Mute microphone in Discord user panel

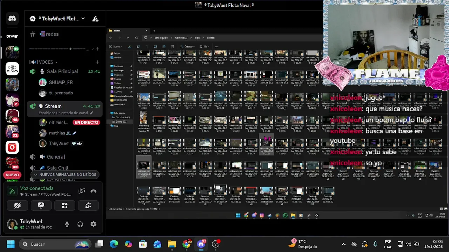[67, 224]
